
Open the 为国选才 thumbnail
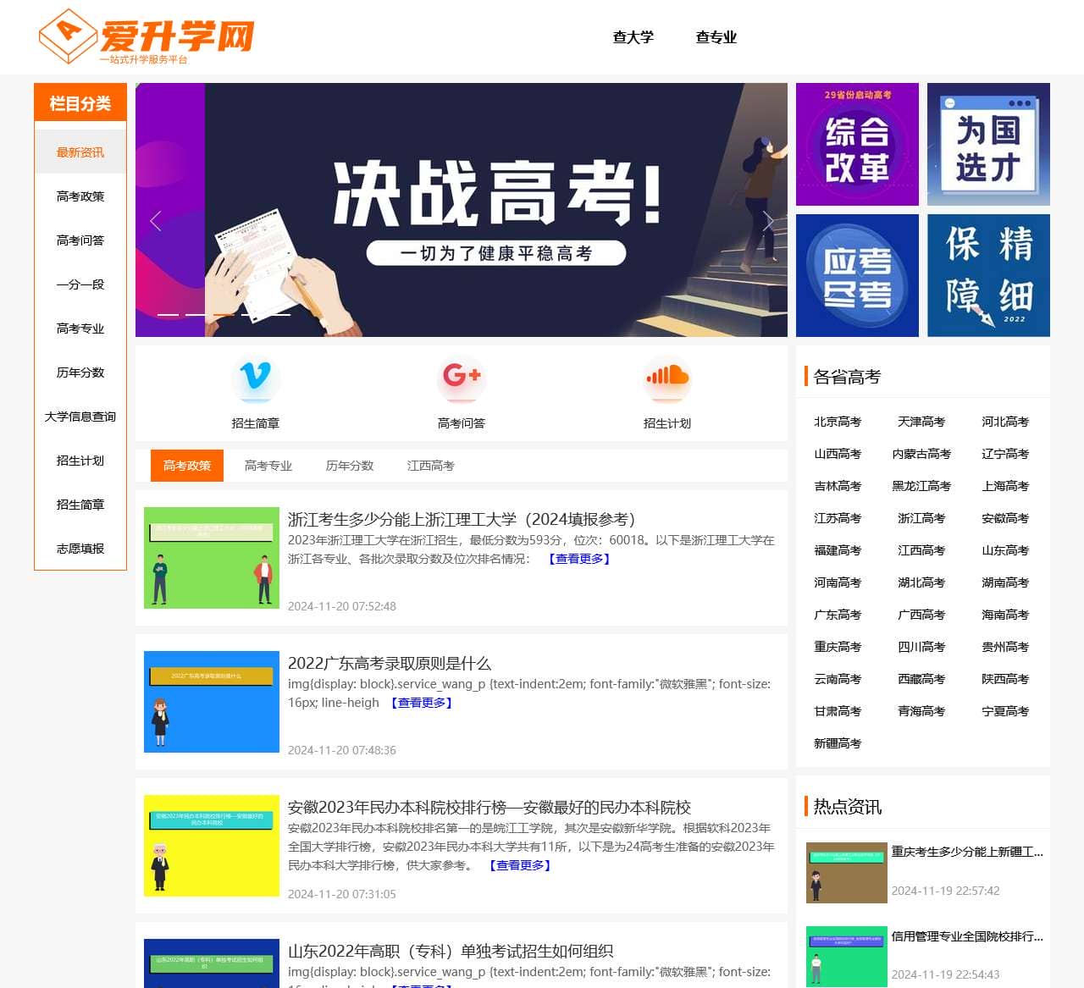[x=988, y=144]
